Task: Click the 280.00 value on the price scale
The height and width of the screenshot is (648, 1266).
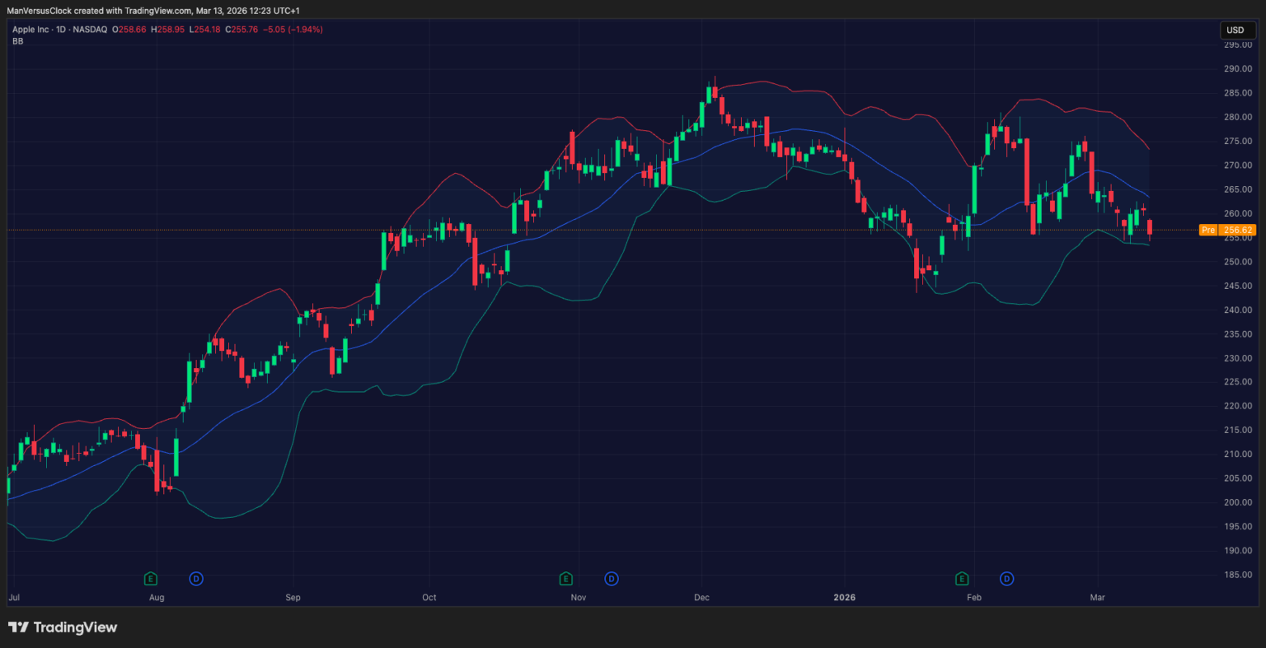Action: point(1236,116)
